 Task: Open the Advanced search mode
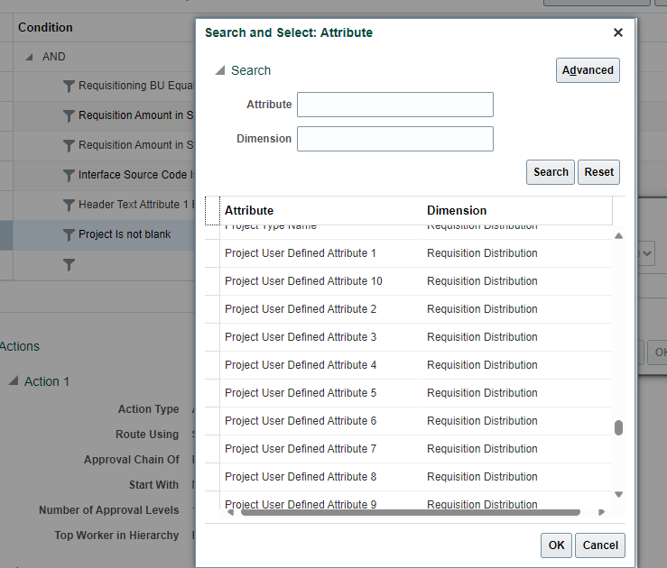point(588,70)
